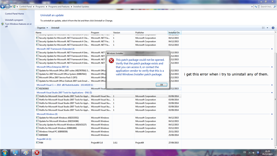This screenshot has height=156, width=277.
Task: Open the Organize menu
Action: tap(42, 28)
